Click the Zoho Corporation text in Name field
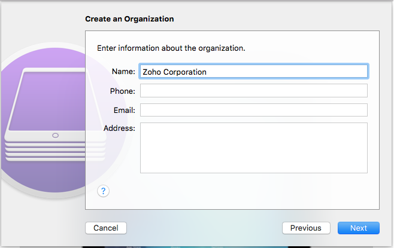The height and width of the screenshot is (248, 394). click(174, 72)
